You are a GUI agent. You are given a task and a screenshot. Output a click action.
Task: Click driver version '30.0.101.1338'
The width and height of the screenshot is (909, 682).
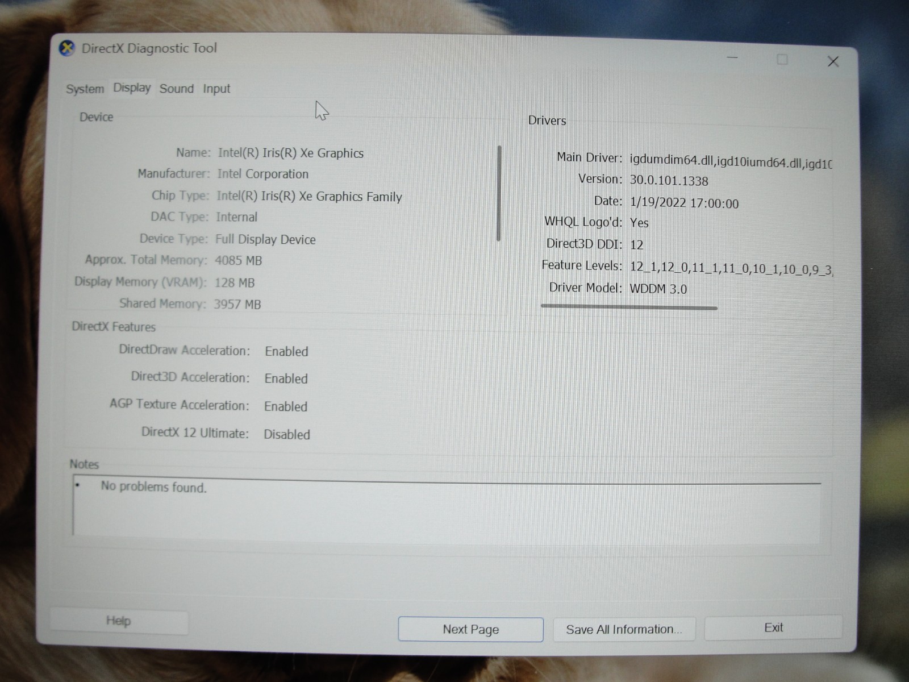pyautogui.click(x=669, y=181)
